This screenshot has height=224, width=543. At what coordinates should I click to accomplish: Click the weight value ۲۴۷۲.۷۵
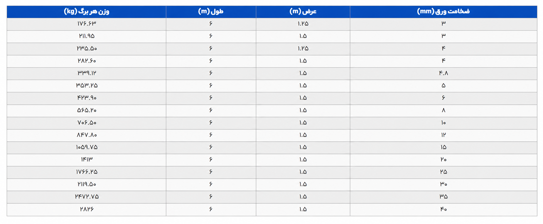(87, 197)
